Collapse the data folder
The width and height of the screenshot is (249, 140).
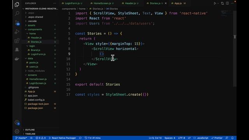click(x=30, y=58)
